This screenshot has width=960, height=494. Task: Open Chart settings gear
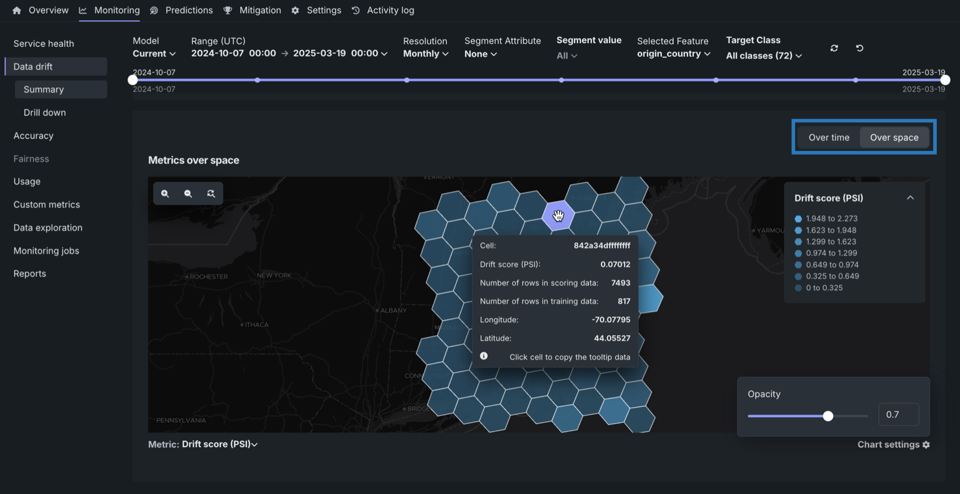click(926, 445)
